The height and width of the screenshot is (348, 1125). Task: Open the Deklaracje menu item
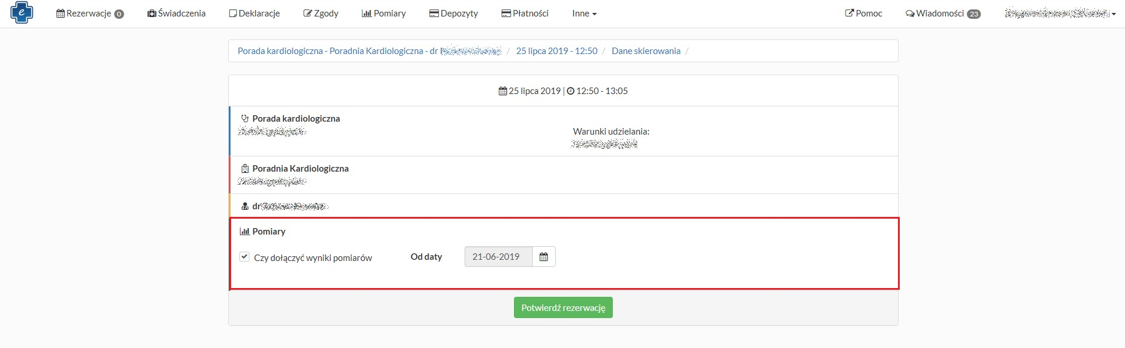point(255,14)
